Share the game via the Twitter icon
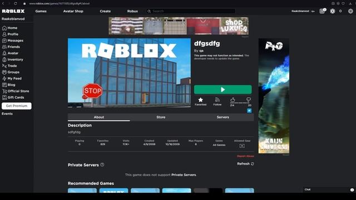 click(249, 111)
